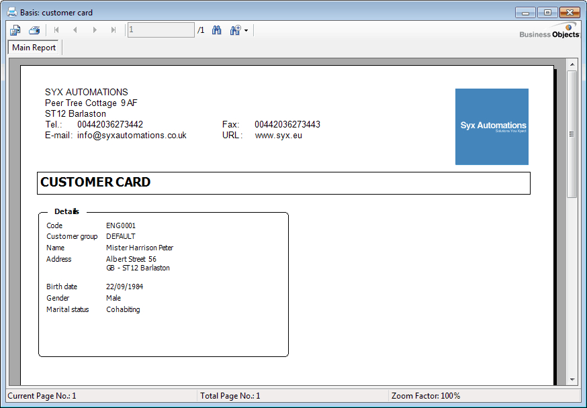
Task: Expand the zoom level dropdown arrow
Action: point(246,31)
